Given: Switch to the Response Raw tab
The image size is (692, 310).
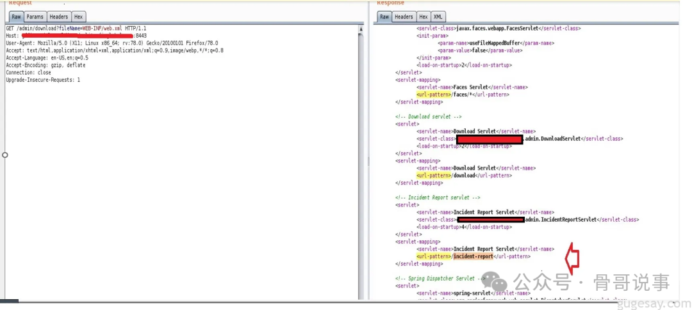Looking at the screenshot, I should pyautogui.click(x=384, y=17).
